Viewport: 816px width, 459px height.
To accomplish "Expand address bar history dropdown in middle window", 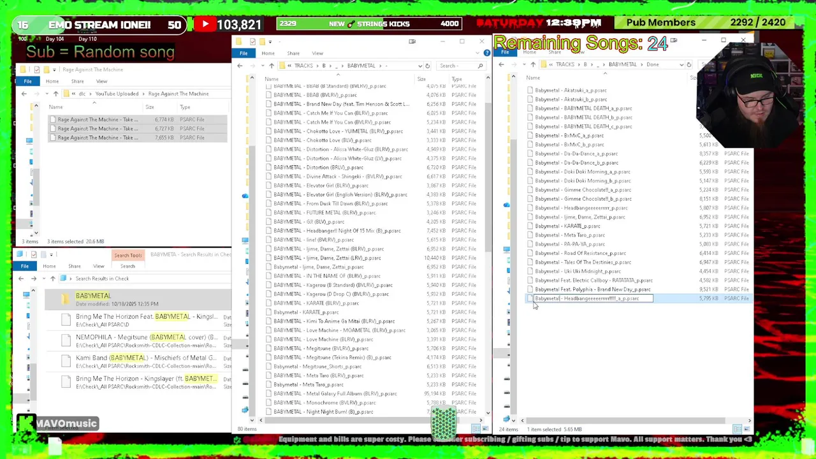I will pos(419,66).
